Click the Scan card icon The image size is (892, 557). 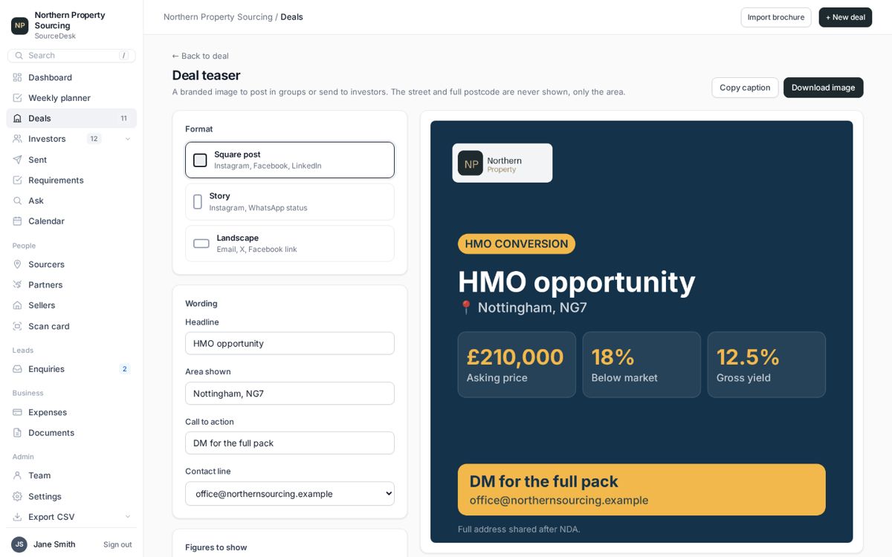(18, 326)
